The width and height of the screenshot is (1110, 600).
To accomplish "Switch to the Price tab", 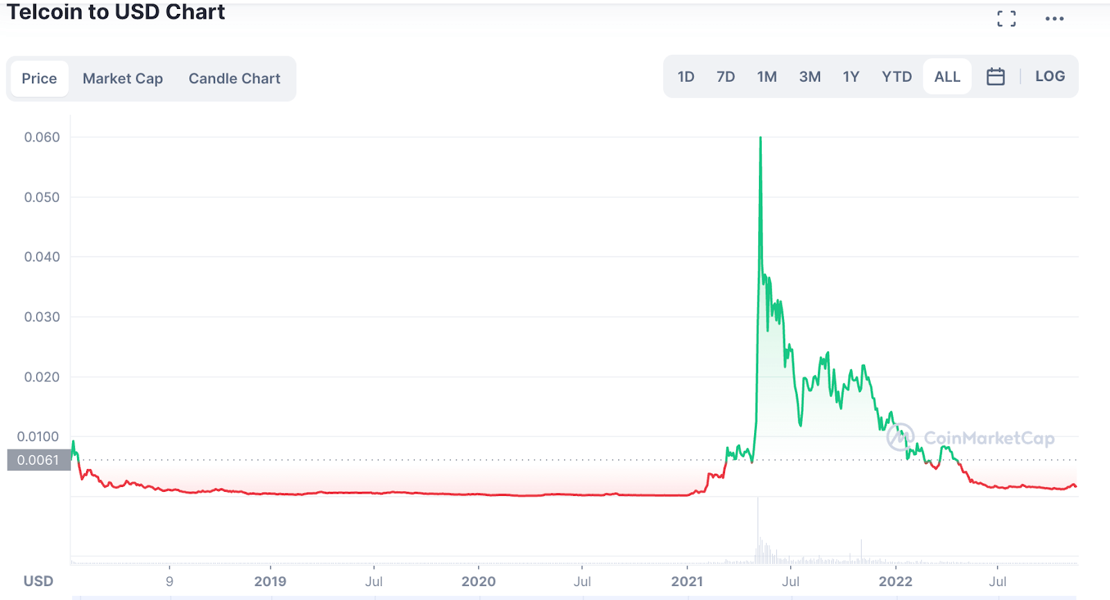I will [x=40, y=78].
